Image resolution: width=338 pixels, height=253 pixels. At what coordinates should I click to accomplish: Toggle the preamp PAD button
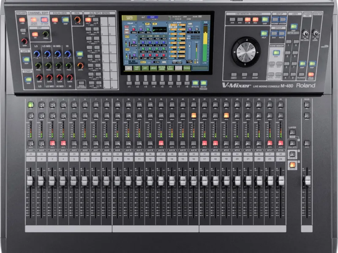[23, 30]
